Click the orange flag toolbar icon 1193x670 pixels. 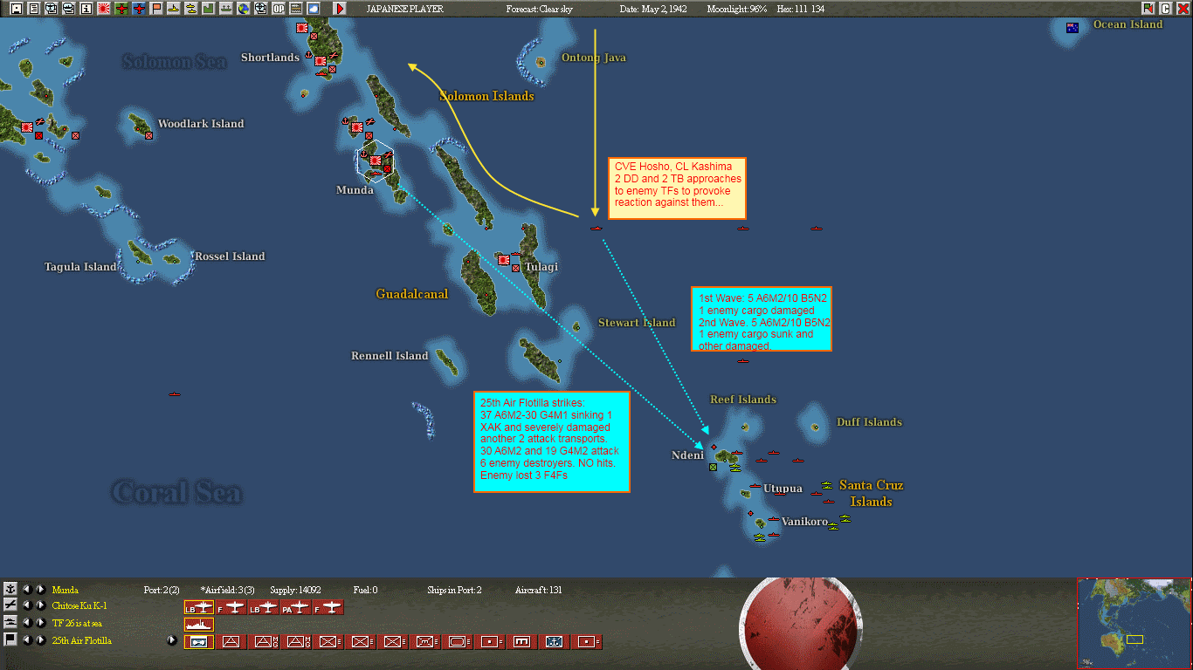pos(156,9)
